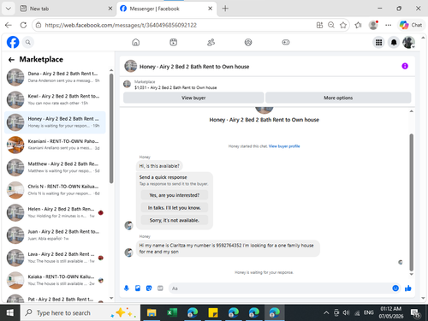Screen dimensions: 428x321
Task: Add this page to favorites star
Action: click(343, 25)
